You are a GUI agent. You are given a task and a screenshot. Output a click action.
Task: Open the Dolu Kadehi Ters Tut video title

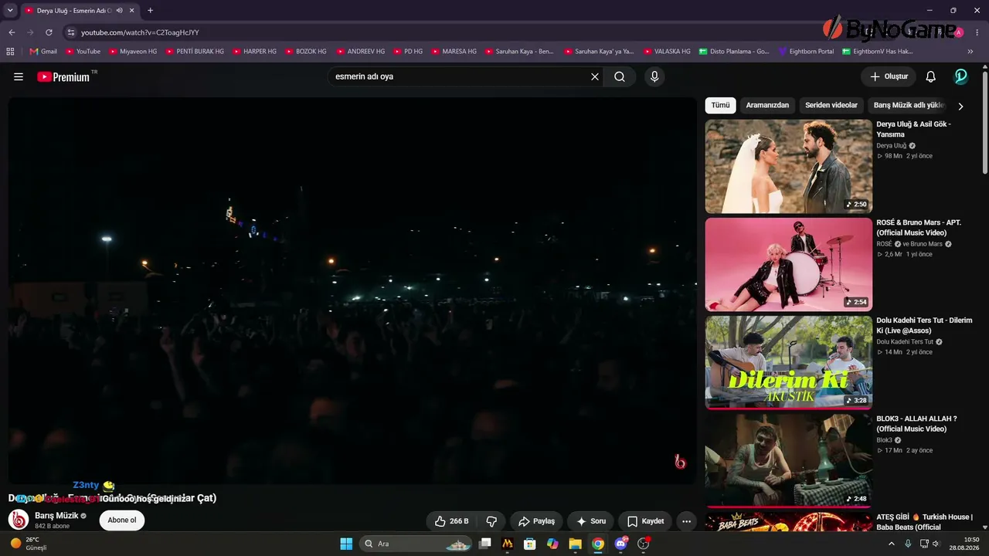pos(924,325)
